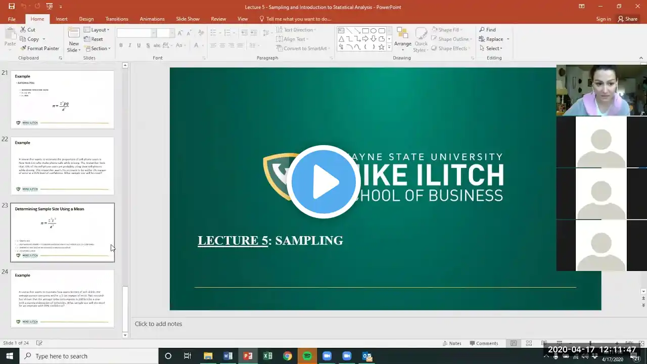Open the Section dropdown
Viewport: 647px width, 364px height.
coord(97,49)
